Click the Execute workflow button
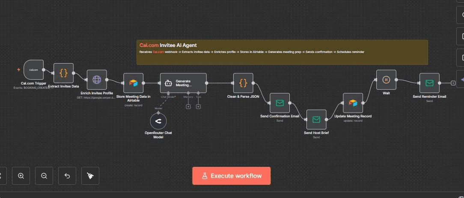The height and width of the screenshot is (198, 464). [232, 176]
